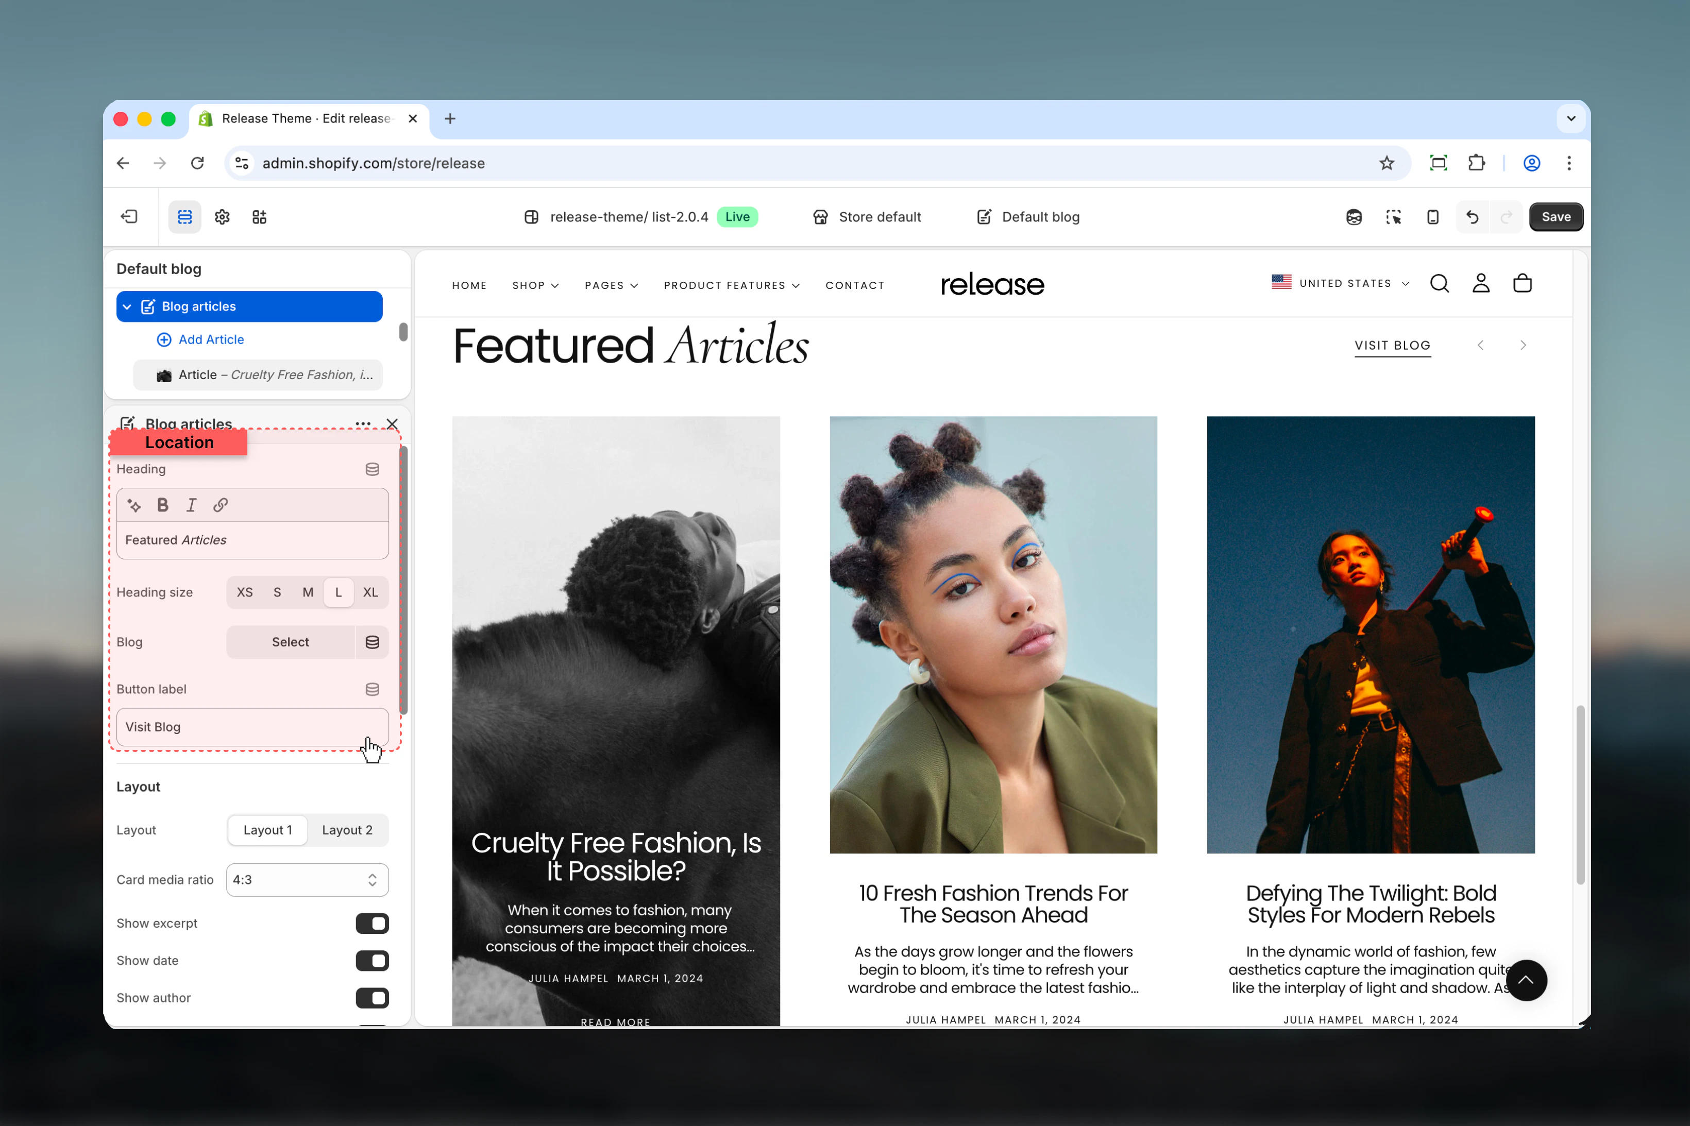Screen dimensions: 1690x1126
Task: Toggle the Show date switch
Action: click(372, 962)
